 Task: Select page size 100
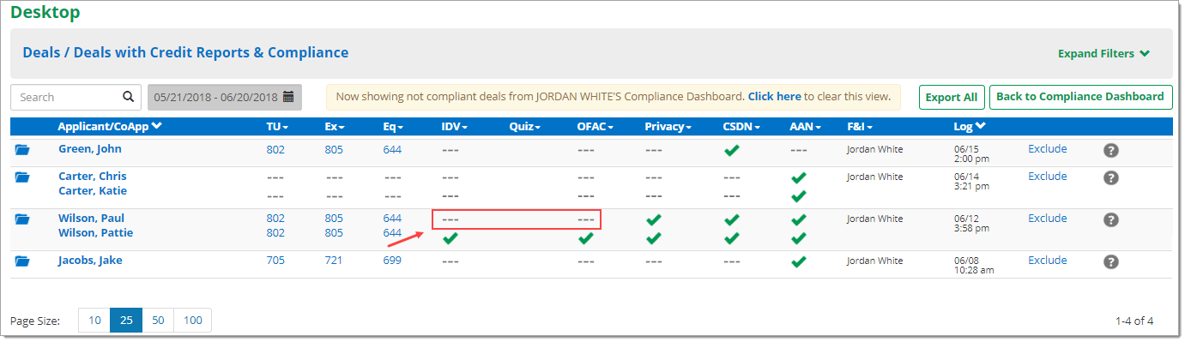(193, 321)
